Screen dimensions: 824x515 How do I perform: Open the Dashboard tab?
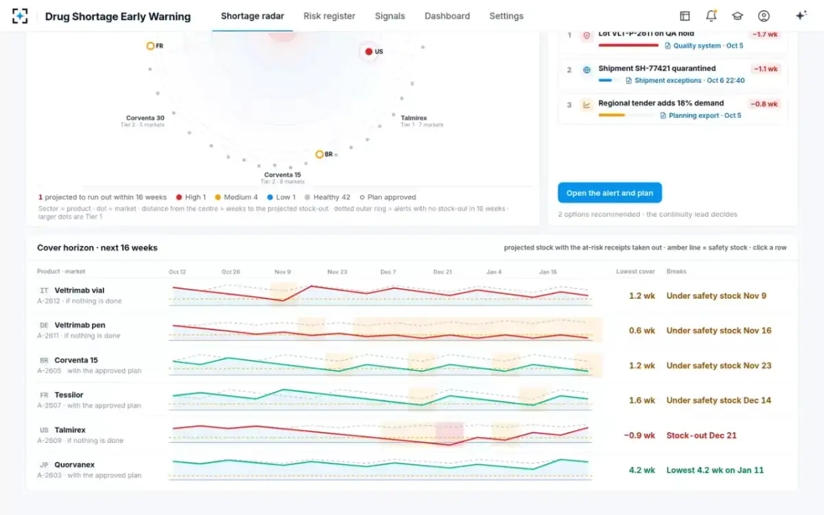tap(447, 16)
